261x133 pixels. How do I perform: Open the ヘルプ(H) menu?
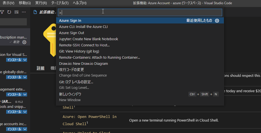pyautogui.click(x=80, y=3)
